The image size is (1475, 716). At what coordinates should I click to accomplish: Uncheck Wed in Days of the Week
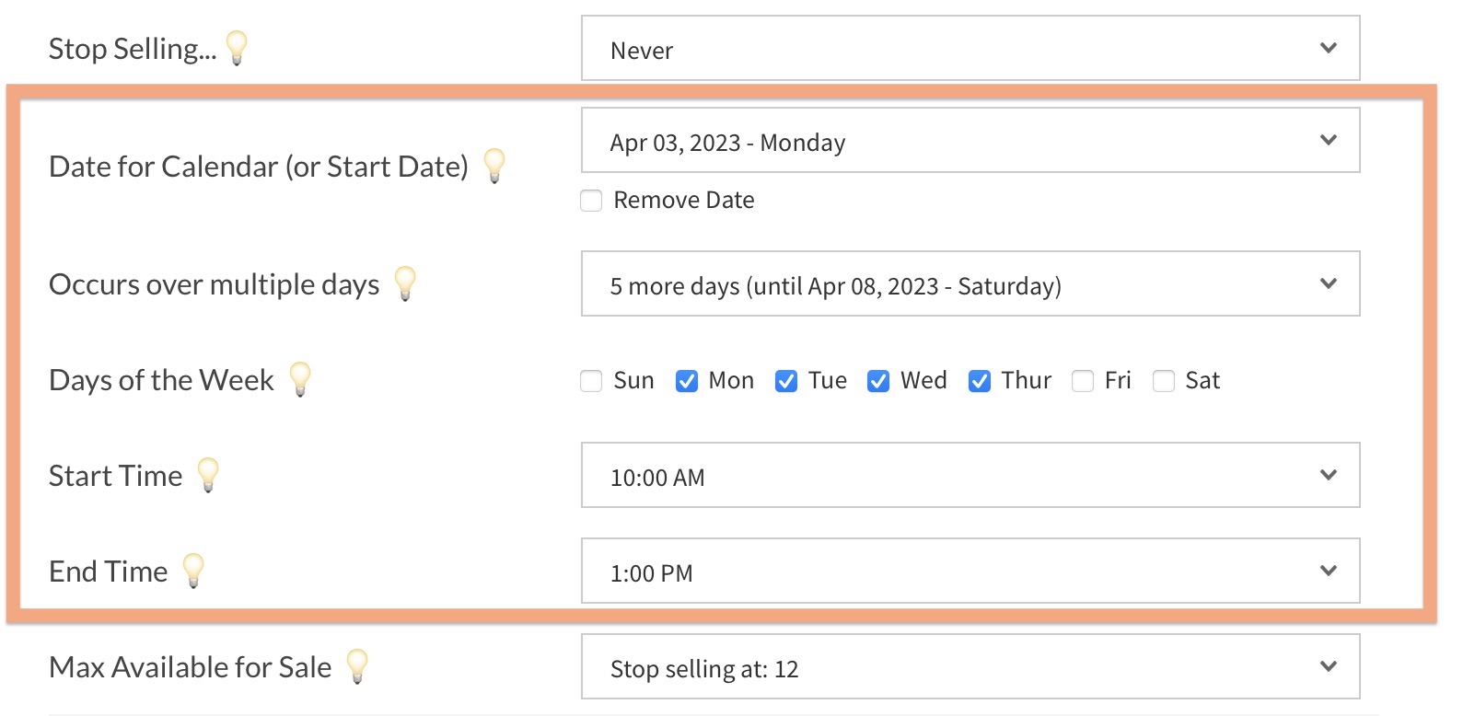tap(878, 381)
